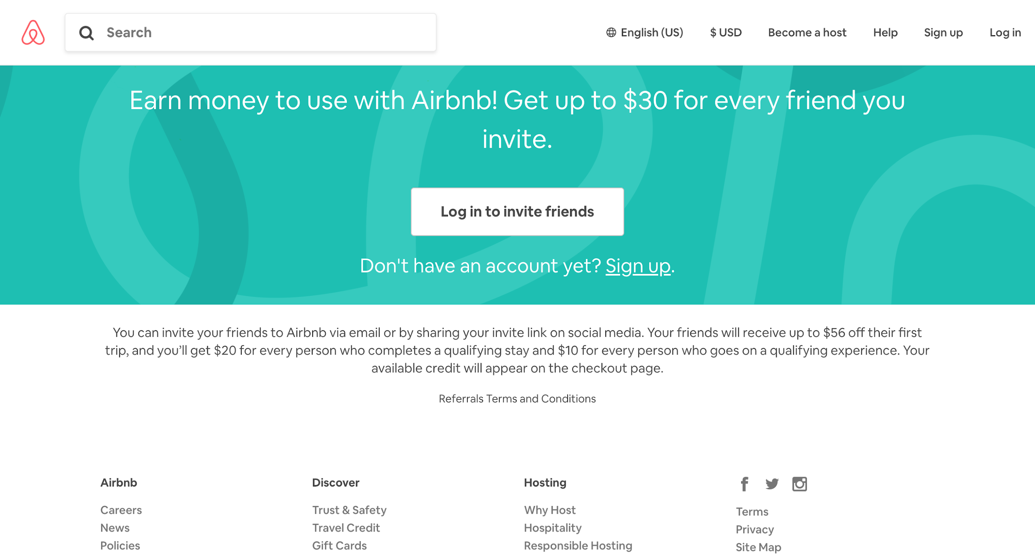Open Airbnb's Instagram page
1035x556 pixels.
click(800, 484)
